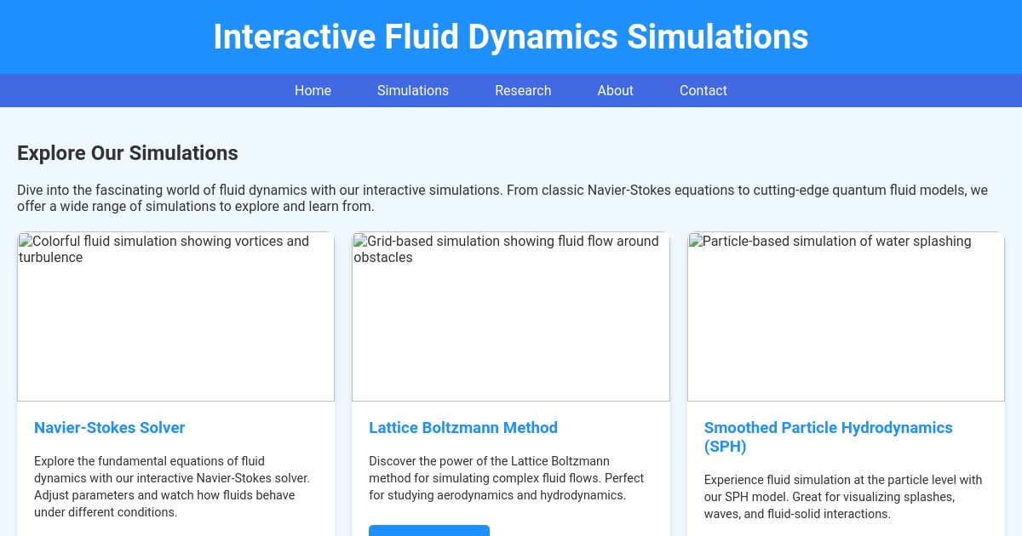Select the fluid flow around obstacles placeholder

[x=511, y=316]
